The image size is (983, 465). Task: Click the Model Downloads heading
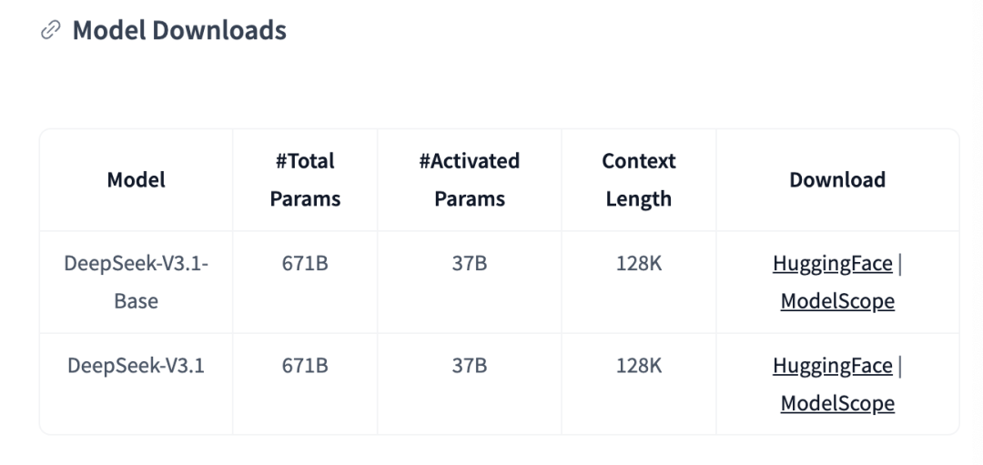[x=179, y=30]
